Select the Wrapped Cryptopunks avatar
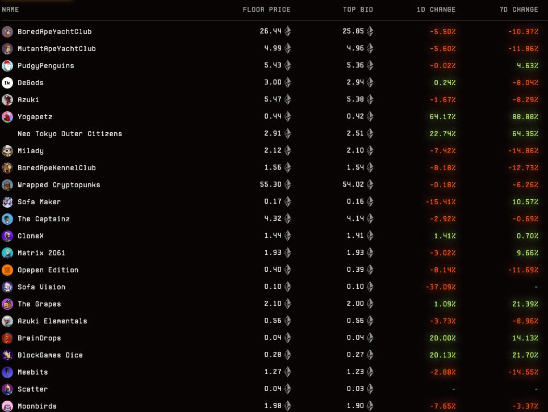The height and width of the screenshot is (412, 548). coord(7,184)
